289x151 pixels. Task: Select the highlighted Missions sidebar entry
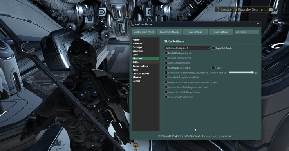[145, 59]
